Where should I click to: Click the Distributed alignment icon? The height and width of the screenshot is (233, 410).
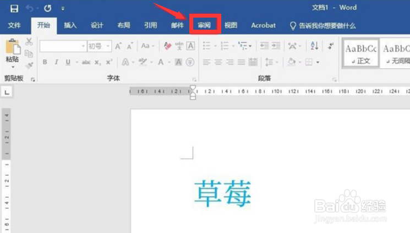[x=253, y=62]
